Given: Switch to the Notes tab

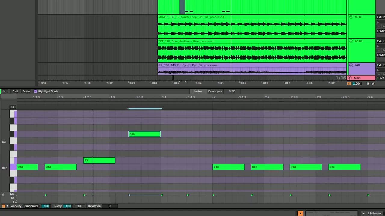Looking at the screenshot, I should pos(198,91).
